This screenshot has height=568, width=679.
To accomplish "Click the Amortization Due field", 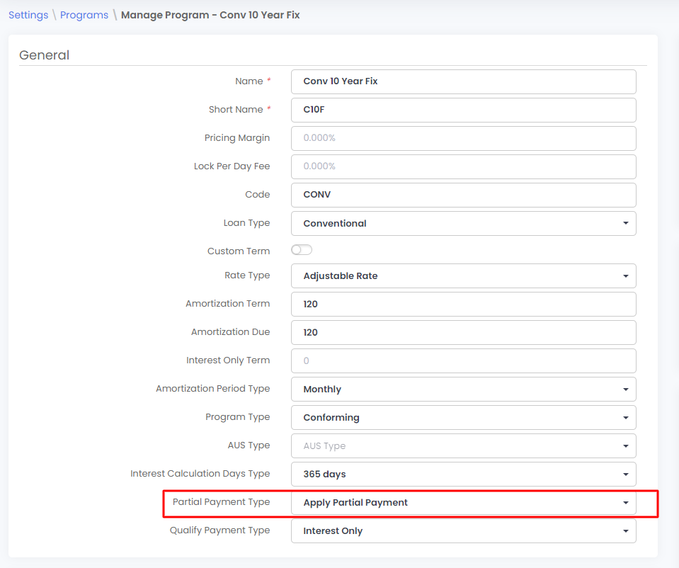I will 463,332.
